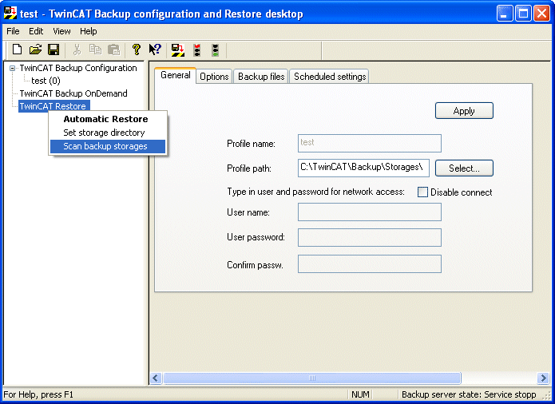Open the View menu
This screenshot has width=555, height=404.
tap(61, 31)
